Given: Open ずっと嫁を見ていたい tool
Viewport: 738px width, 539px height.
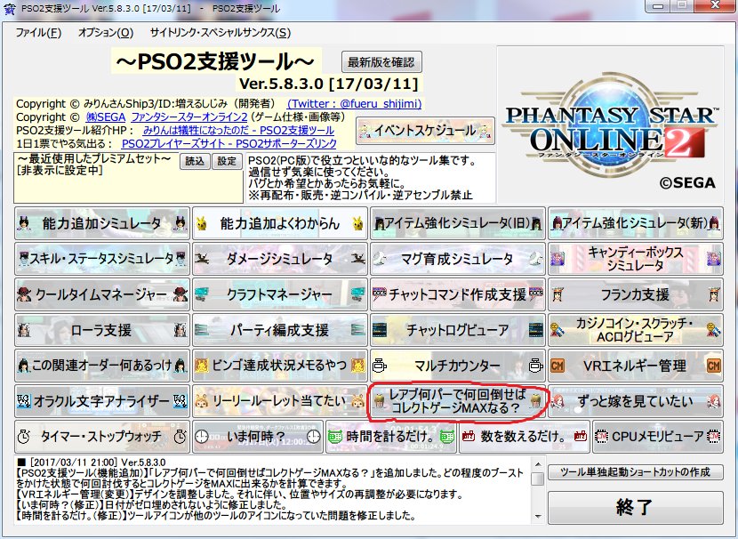Looking at the screenshot, I should pyautogui.click(x=636, y=401).
